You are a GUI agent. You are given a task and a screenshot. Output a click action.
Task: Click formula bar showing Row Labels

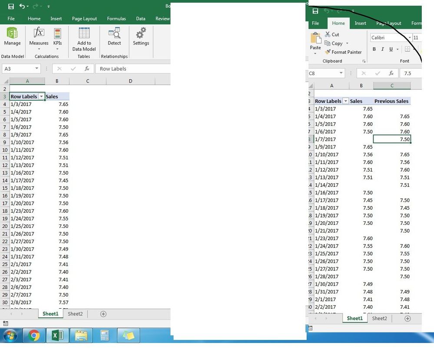point(133,69)
